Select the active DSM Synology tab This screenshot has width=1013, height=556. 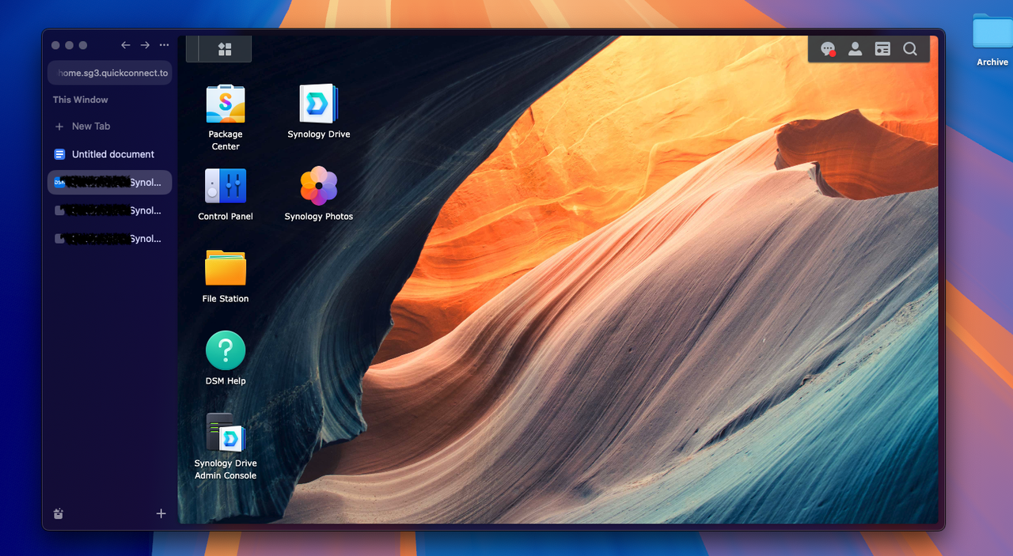(x=110, y=183)
